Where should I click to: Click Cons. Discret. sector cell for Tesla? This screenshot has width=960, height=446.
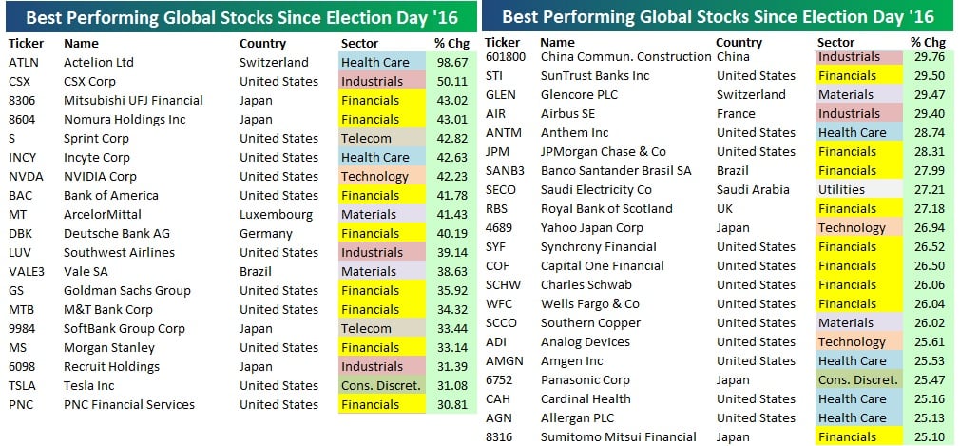[380, 385]
